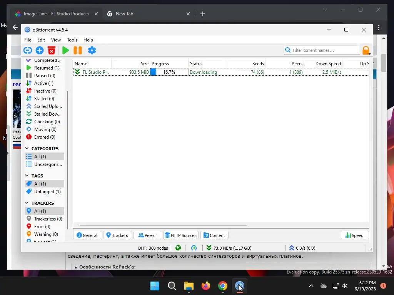Select the Stalled Downloading filter

click(x=45, y=114)
